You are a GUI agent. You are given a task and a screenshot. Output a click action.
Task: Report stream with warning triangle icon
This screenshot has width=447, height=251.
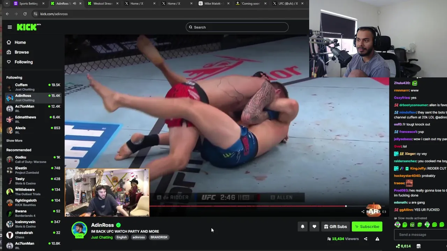click(377, 239)
